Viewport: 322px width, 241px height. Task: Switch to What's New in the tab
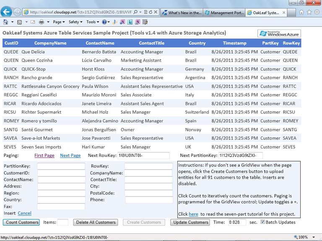pos(182,13)
